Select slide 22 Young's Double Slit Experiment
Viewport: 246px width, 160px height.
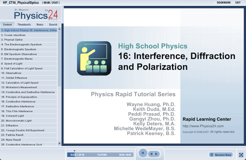pos(24,130)
